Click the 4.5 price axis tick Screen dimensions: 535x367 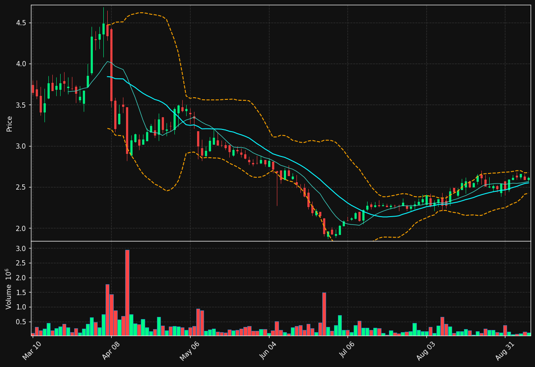(x=22, y=23)
